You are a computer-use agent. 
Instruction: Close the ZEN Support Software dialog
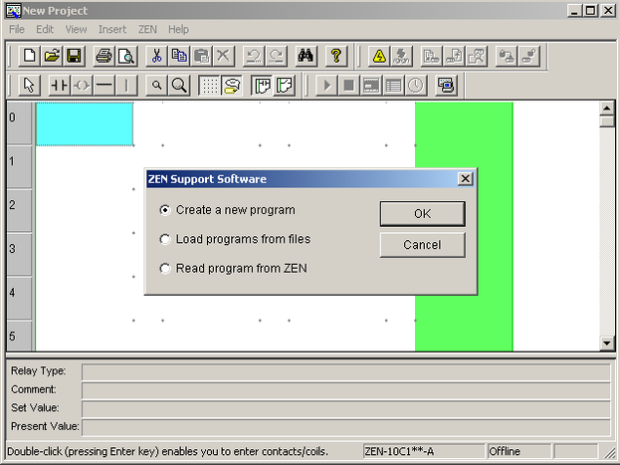[x=466, y=179]
